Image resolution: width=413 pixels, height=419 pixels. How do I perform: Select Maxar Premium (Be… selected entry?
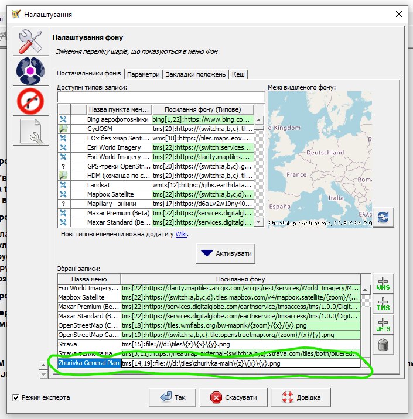point(89,307)
